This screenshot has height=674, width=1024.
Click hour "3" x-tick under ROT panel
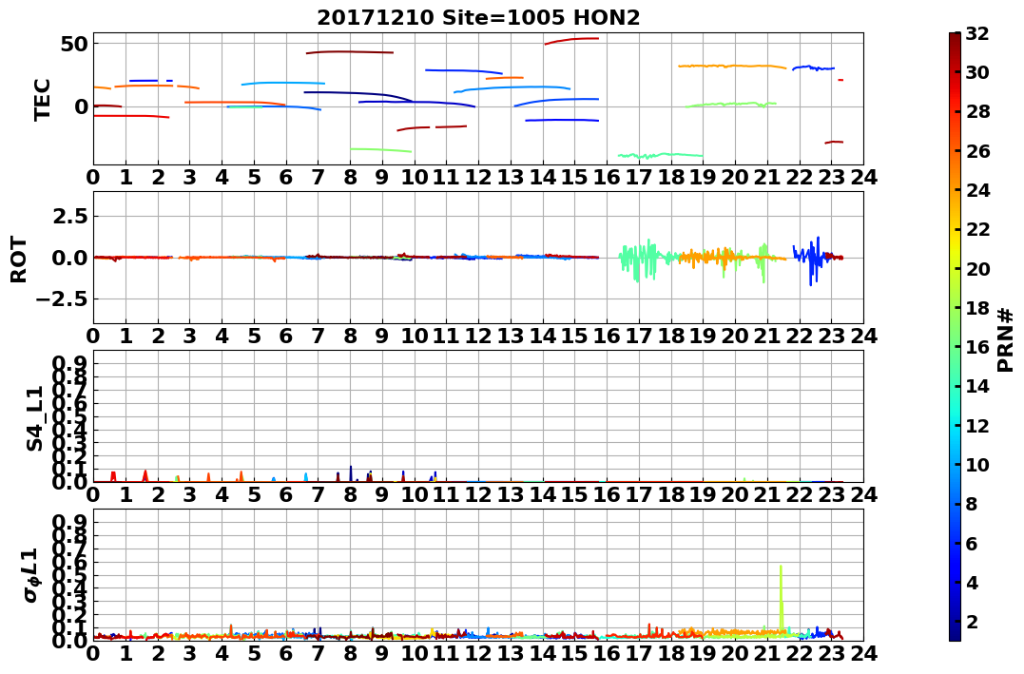pos(189,337)
